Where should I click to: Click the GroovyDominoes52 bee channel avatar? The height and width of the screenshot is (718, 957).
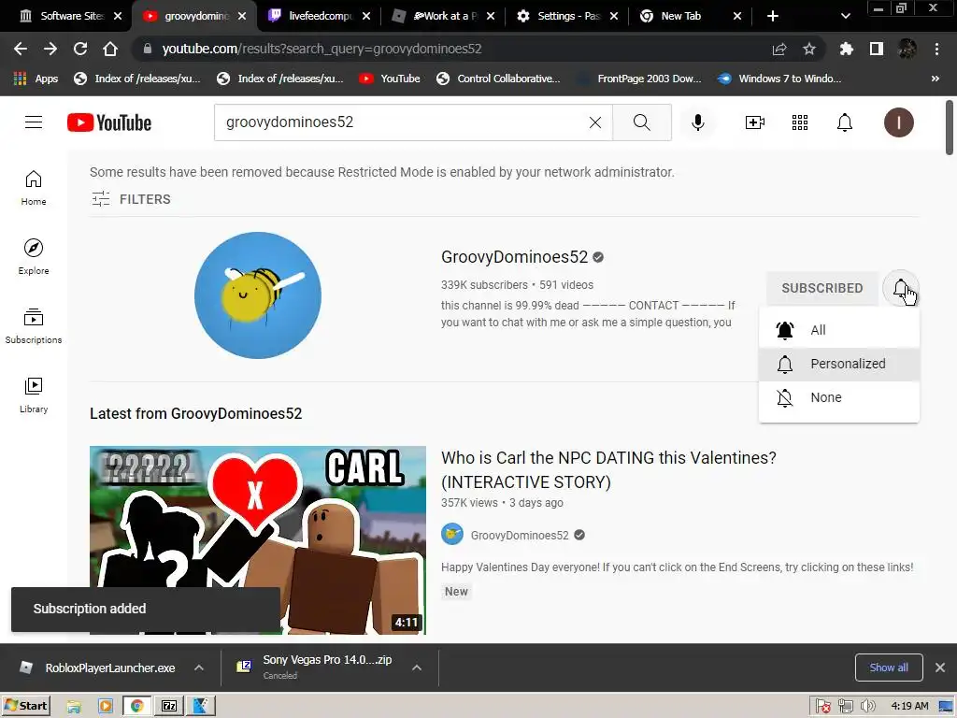258,294
